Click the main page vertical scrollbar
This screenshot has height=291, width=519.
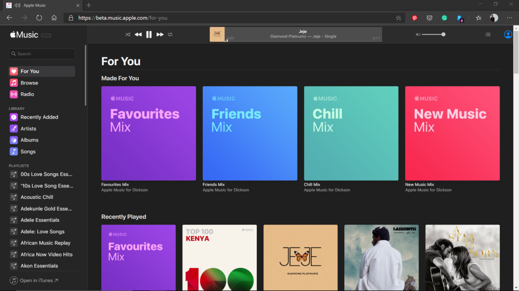point(516,52)
